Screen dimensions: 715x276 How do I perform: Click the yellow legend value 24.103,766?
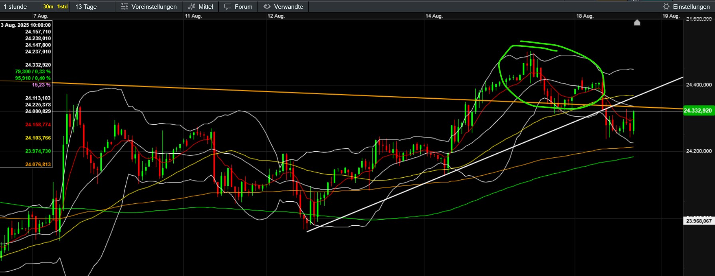click(x=38, y=138)
